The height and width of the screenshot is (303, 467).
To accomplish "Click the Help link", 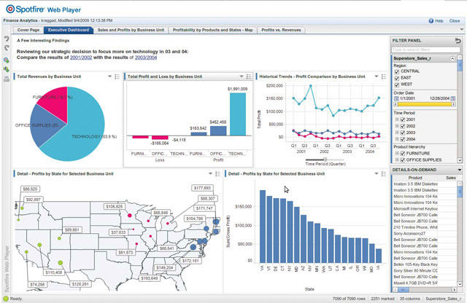I will tap(439, 21).
